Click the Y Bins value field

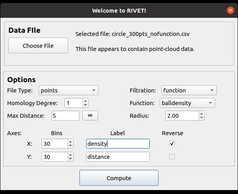click(x=55, y=157)
